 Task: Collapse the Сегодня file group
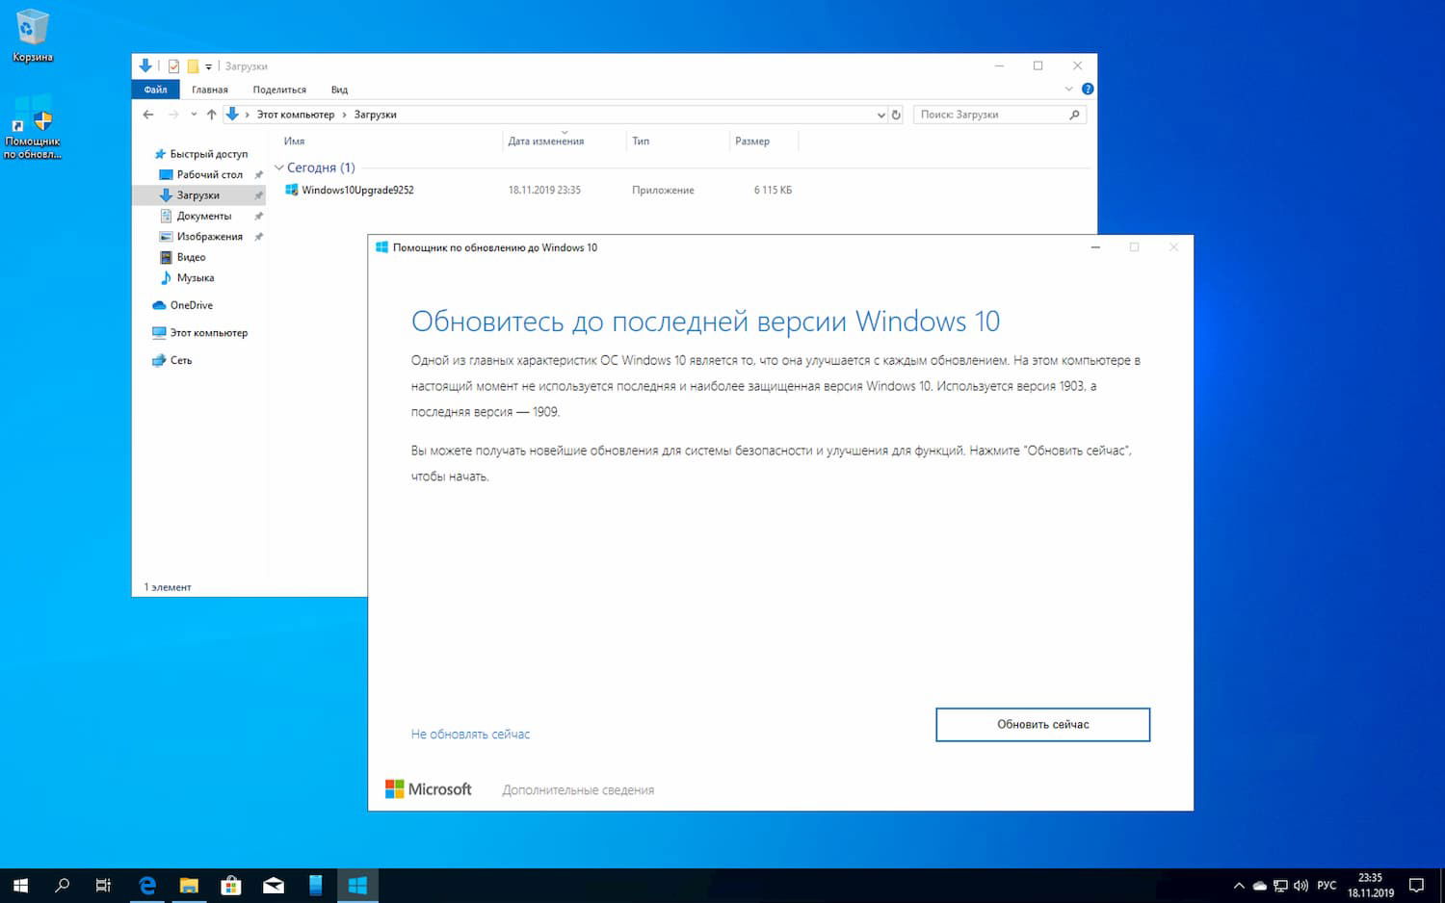pos(277,167)
